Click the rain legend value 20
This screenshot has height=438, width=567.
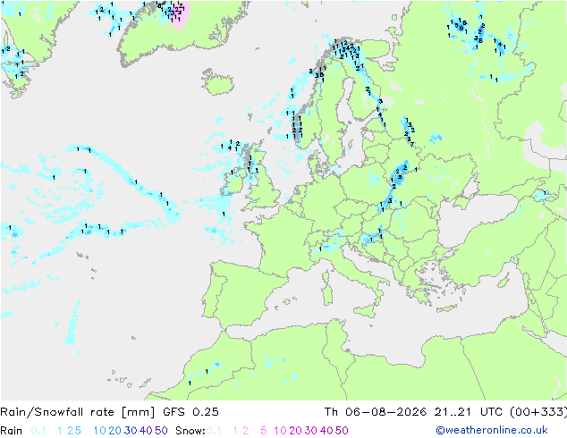coord(115,431)
